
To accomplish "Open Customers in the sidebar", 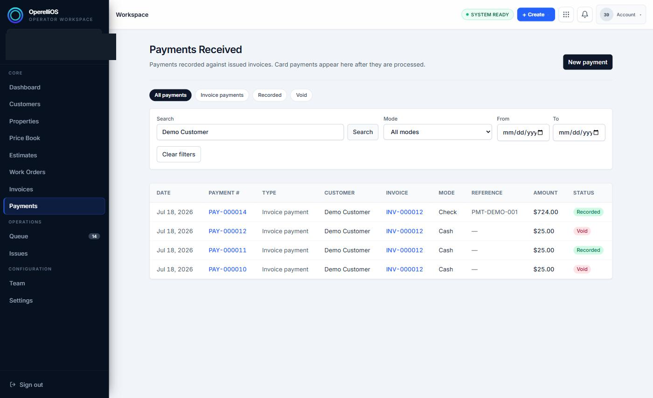I will (54, 104).
